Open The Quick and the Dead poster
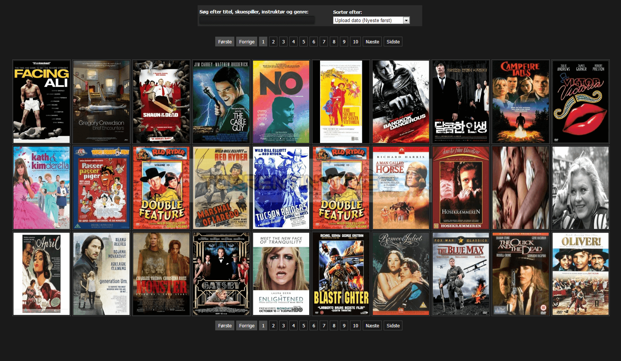The height and width of the screenshot is (361, 621). point(521,274)
